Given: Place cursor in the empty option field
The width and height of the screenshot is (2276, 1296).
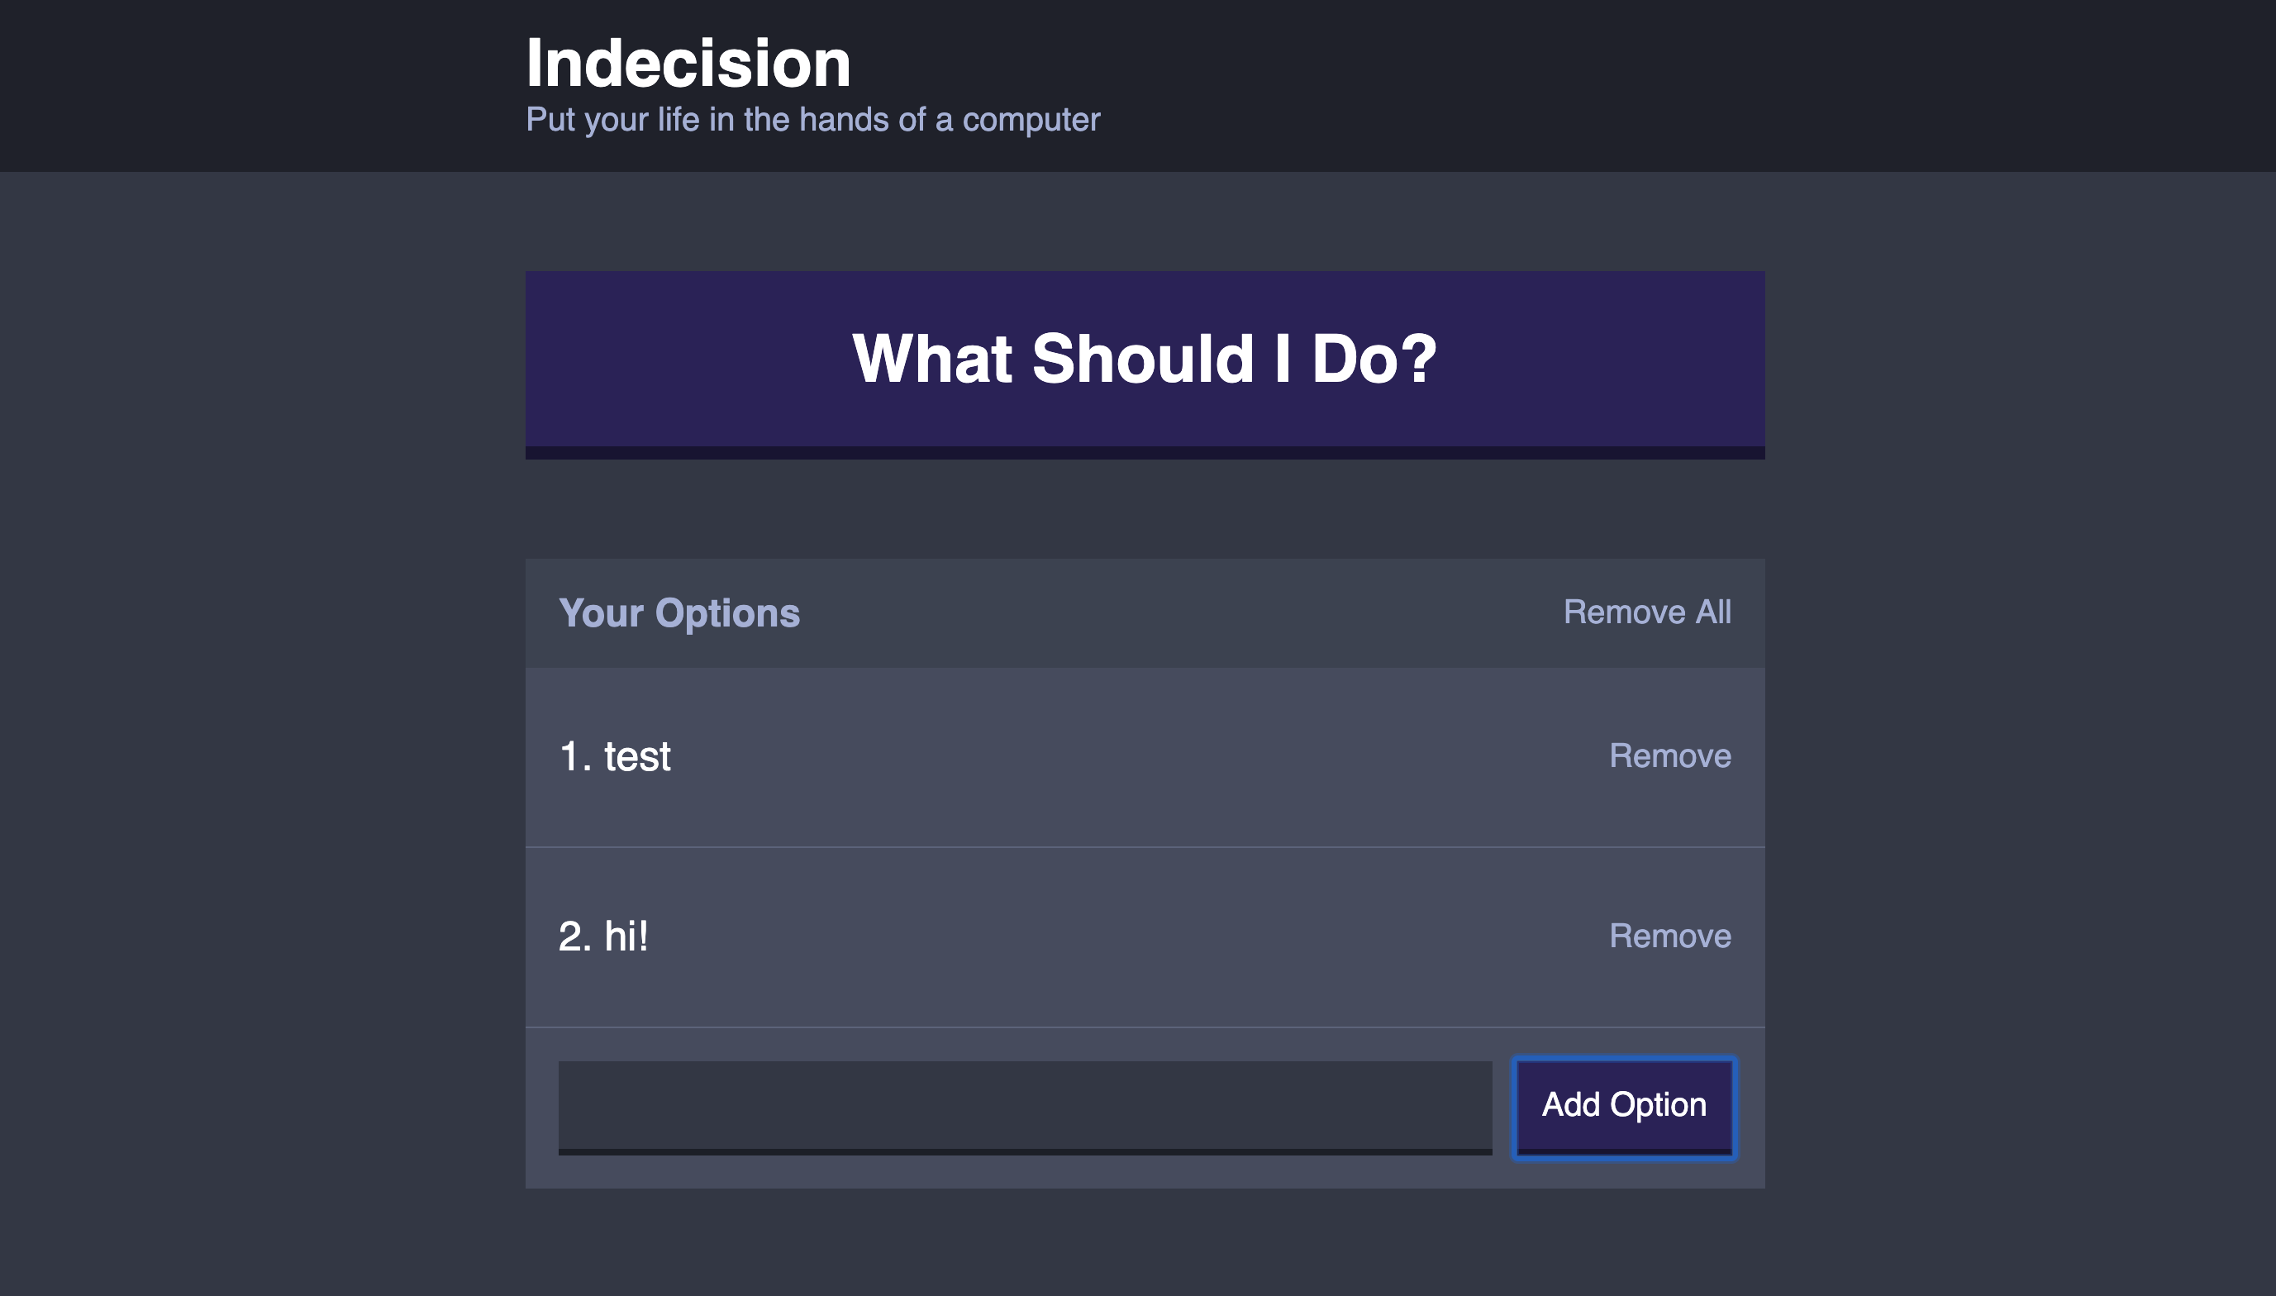Looking at the screenshot, I should pos(1024,1106).
